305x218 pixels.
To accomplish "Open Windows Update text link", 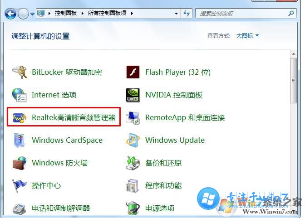I will pos(175,140).
